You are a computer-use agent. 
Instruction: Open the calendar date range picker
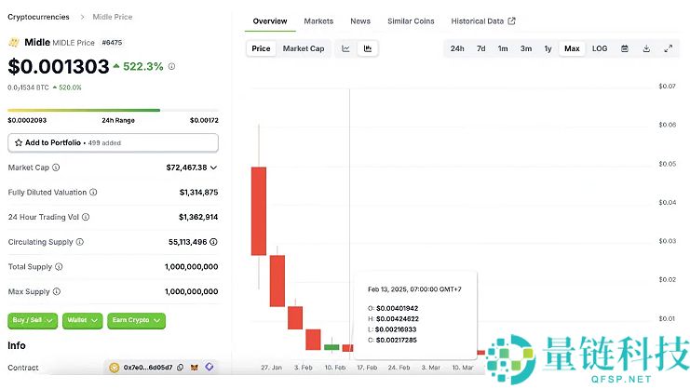624,48
